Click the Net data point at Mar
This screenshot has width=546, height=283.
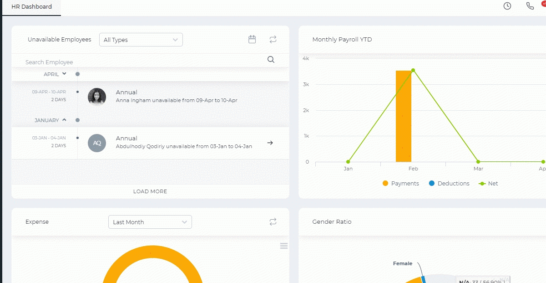click(x=478, y=162)
